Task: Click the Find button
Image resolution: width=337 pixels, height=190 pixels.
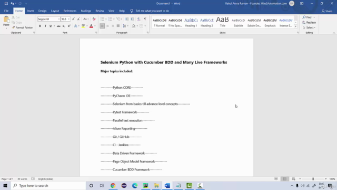Action: coord(308,17)
